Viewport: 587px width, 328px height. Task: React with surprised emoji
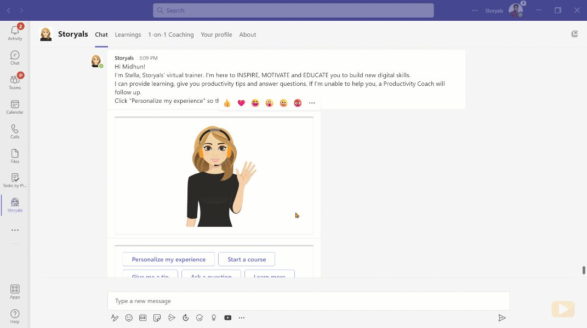click(270, 103)
